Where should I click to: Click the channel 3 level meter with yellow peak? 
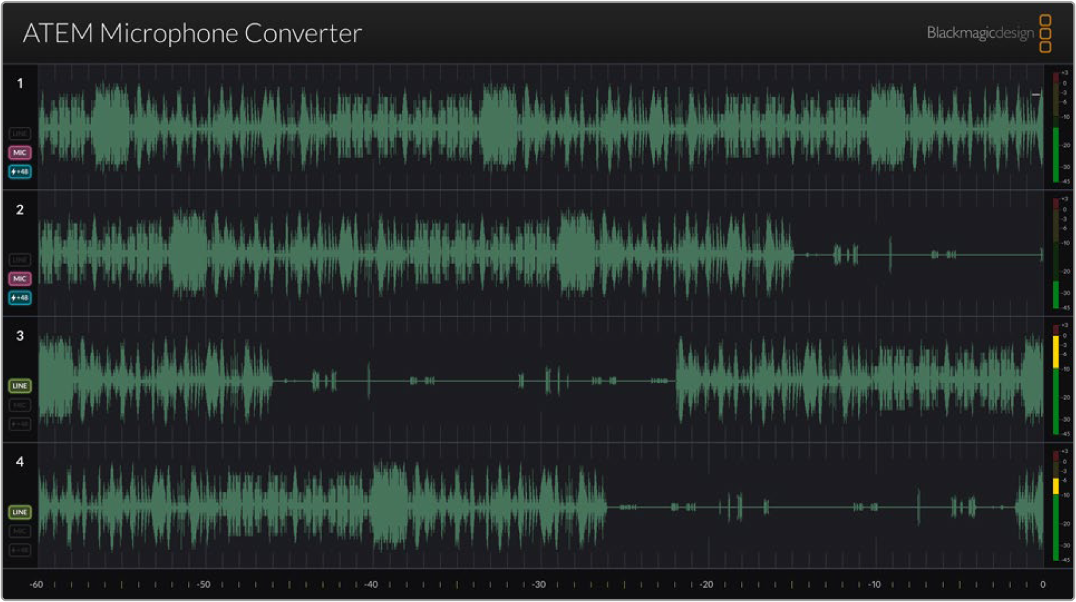(1056, 379)
